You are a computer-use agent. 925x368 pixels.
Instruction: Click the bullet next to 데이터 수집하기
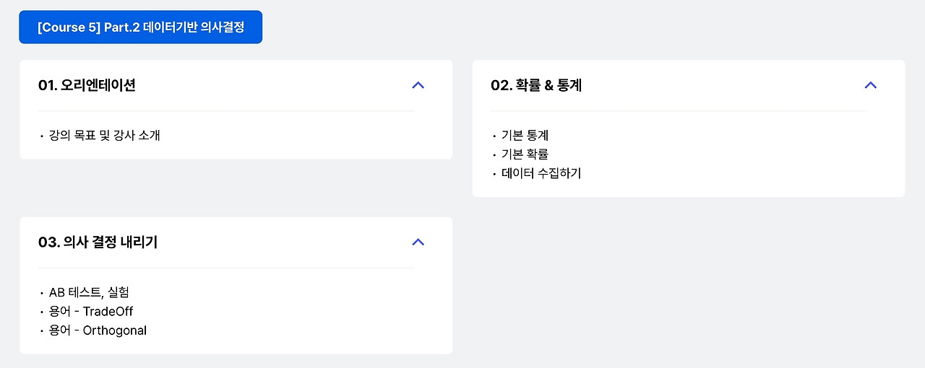point(494,174)
